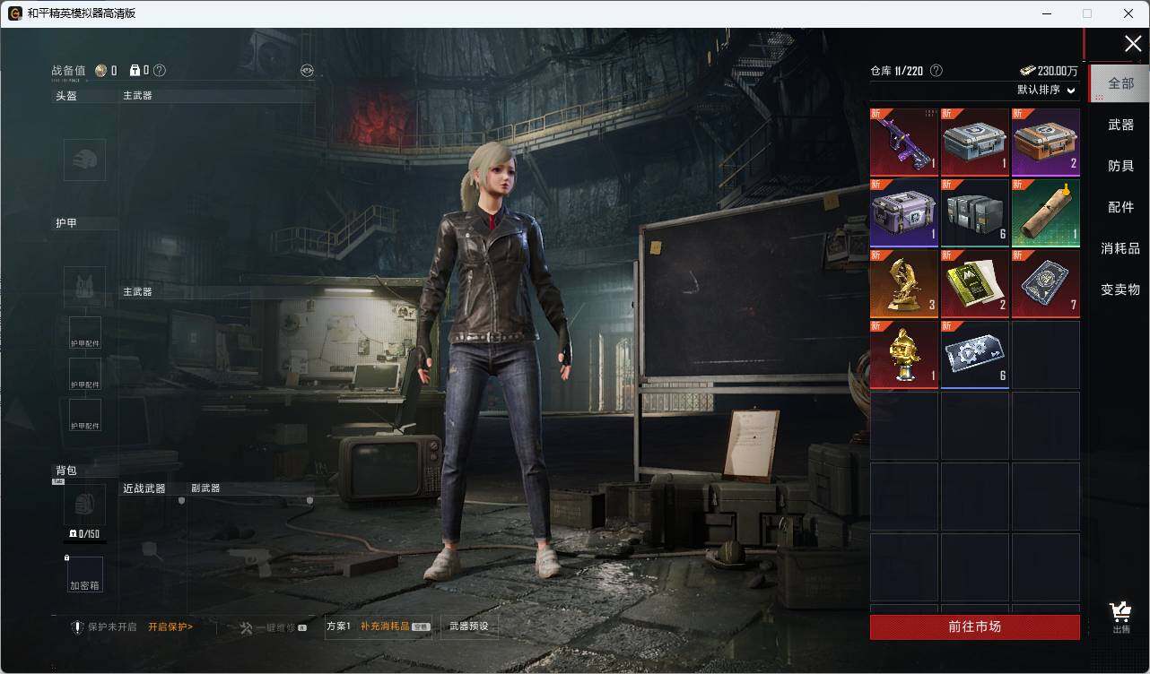Image resolution: width=1150 pixels, height=674 pixels.
Task: Click the armor vest equipment slot
Action: pos(84,287)
